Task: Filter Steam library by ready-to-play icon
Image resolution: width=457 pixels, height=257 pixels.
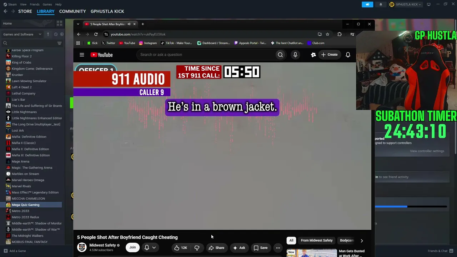Action: pyautogui.click(x=62, y=34)
